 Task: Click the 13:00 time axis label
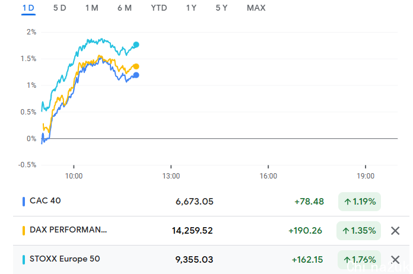coord(171,176)
